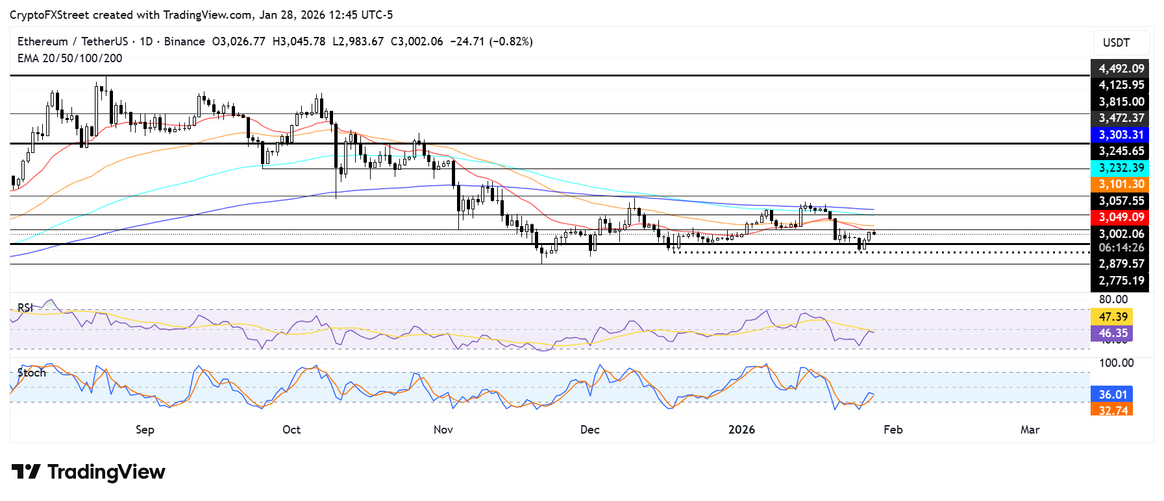Select the RSI pane label
This screenshot has width=1164, height=501.
coord(25,307)
